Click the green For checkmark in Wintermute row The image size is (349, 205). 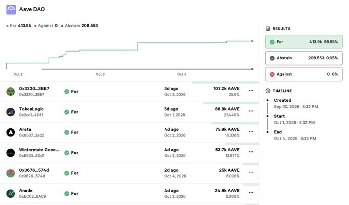coord(67,153)
